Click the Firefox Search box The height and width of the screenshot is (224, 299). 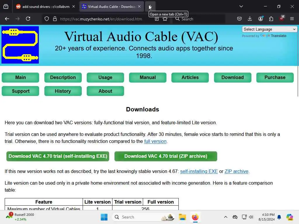[198, 19]
